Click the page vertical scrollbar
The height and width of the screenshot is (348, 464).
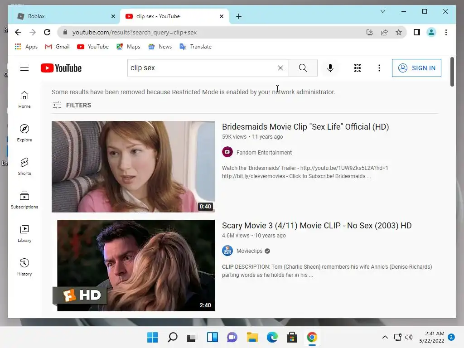coord(452,72)
